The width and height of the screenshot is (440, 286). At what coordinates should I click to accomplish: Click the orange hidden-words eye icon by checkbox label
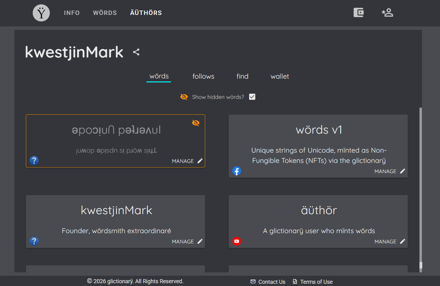[184, 97]
